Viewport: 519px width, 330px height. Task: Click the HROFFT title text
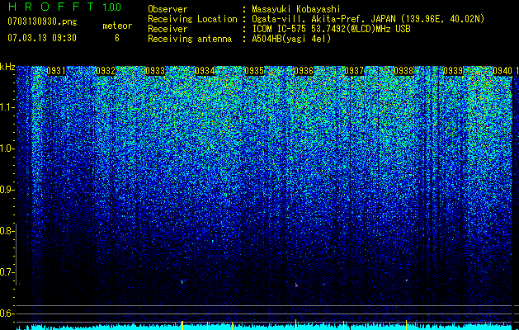click(x=51, y=7)
